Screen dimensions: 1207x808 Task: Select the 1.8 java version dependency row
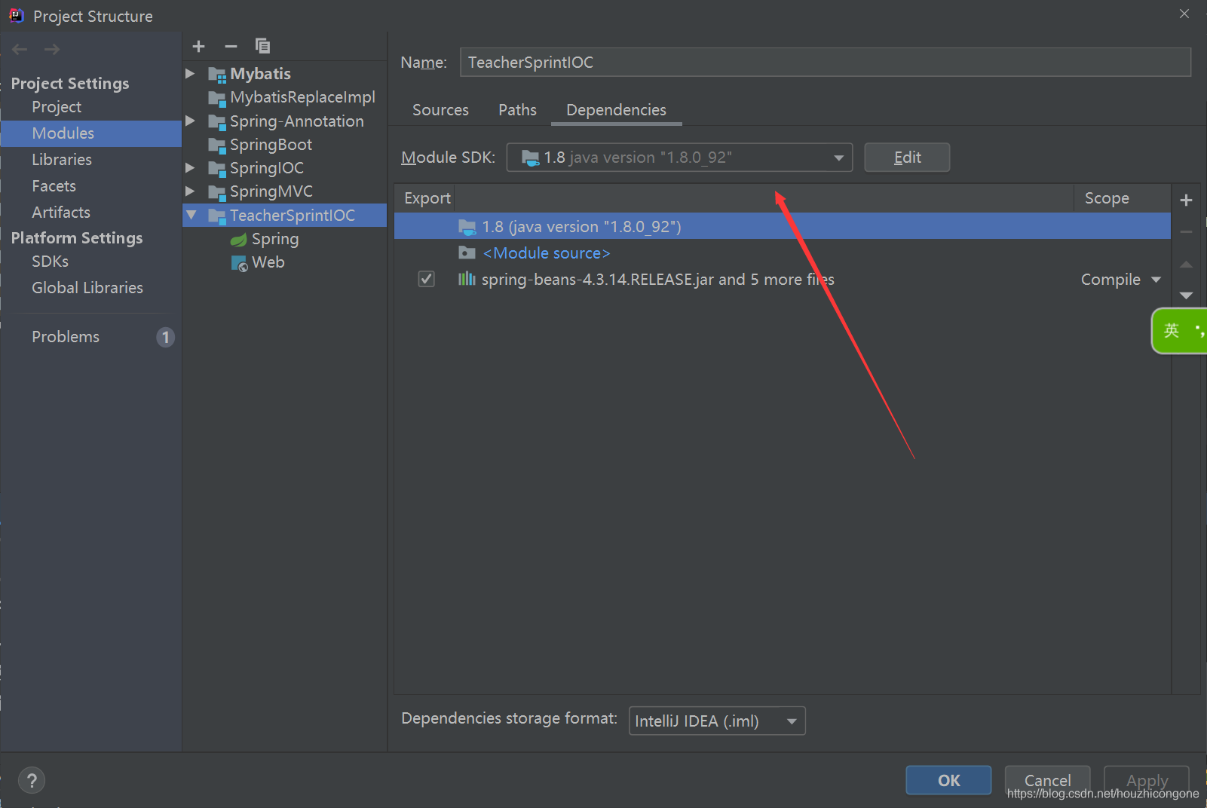coord(782,226)
